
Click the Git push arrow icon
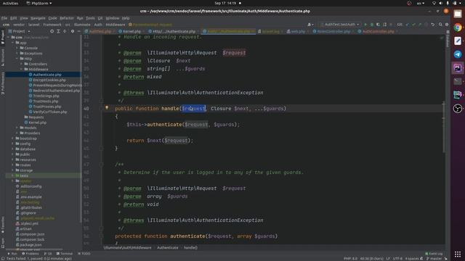tap(420, 25)
